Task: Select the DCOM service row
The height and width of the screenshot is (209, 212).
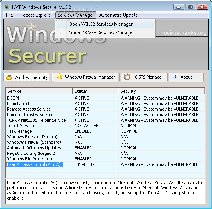Action: [x=105, y=98]
